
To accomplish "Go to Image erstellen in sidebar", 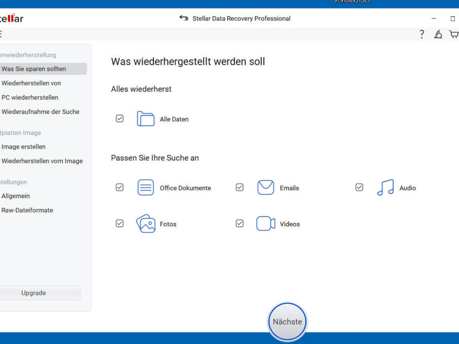I will coord(23,146).
